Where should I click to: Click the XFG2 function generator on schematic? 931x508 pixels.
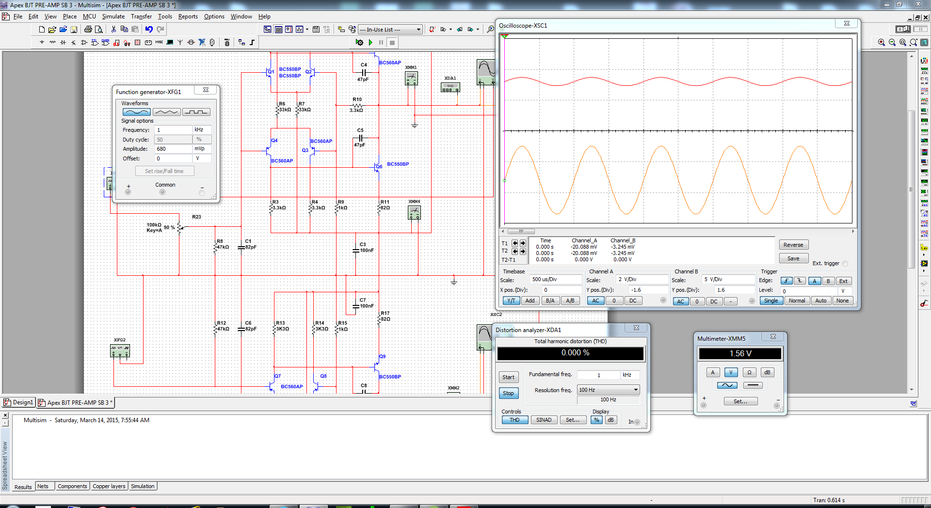coord(120,350)
